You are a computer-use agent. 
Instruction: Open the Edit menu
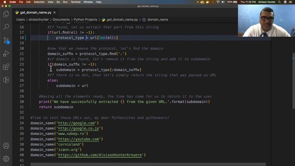tap(28, 2)
